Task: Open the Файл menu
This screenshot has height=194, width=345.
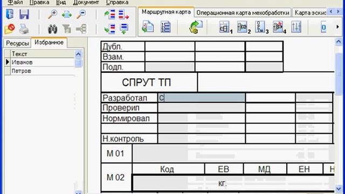Action: click(15, 2)
